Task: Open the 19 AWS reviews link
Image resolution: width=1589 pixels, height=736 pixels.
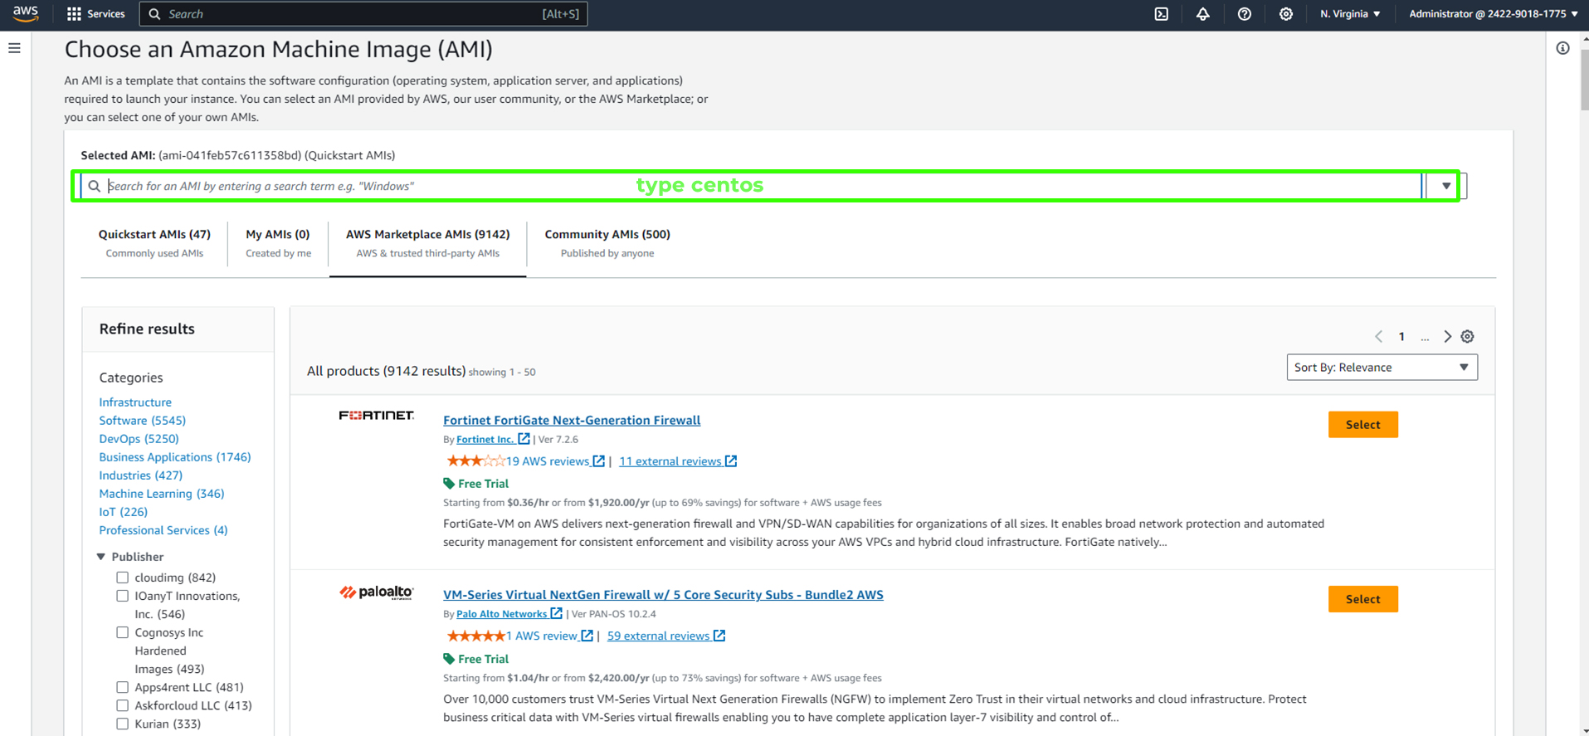Action: 548,461
